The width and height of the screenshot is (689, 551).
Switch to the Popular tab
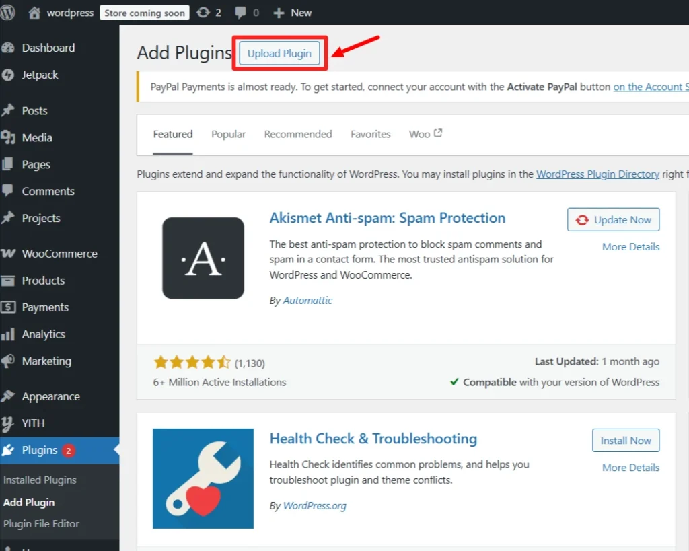pyautogui.click(x=229, y=134)
